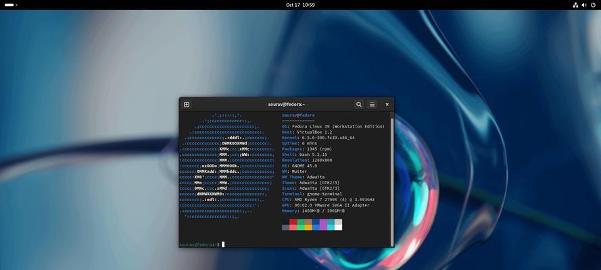Image resolution: width=601 pixels, height=270 pixels.
Task: Click the terminal title sourav@fedora:~
Action: (287, 105)
